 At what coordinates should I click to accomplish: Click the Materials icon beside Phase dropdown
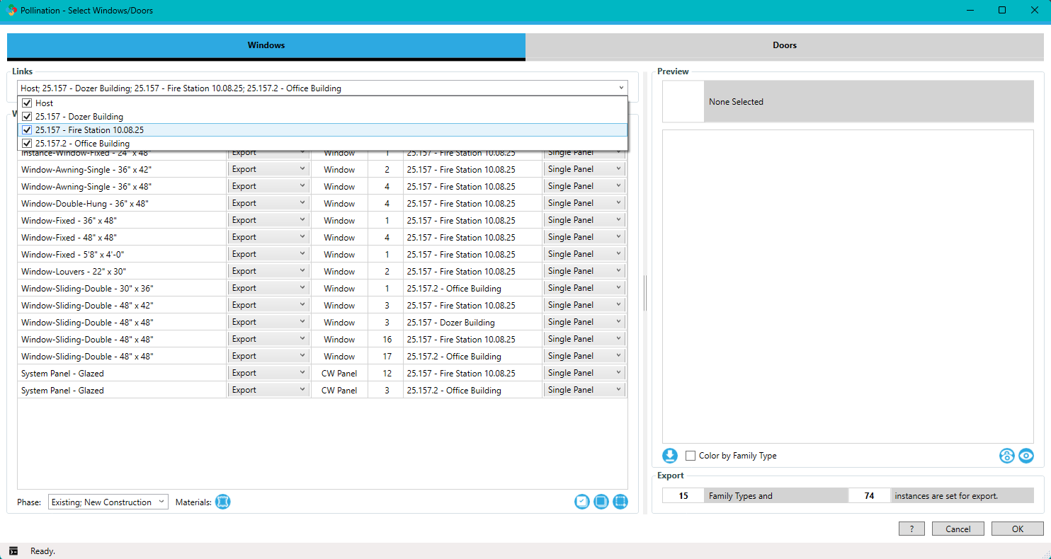tap(222, 502)
